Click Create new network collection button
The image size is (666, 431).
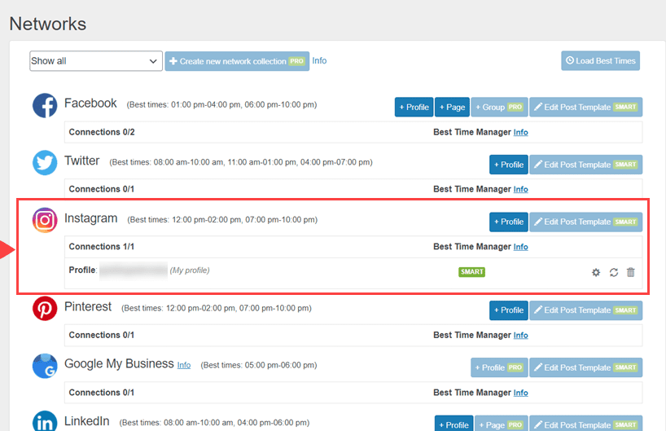click(x=237, y=61)
